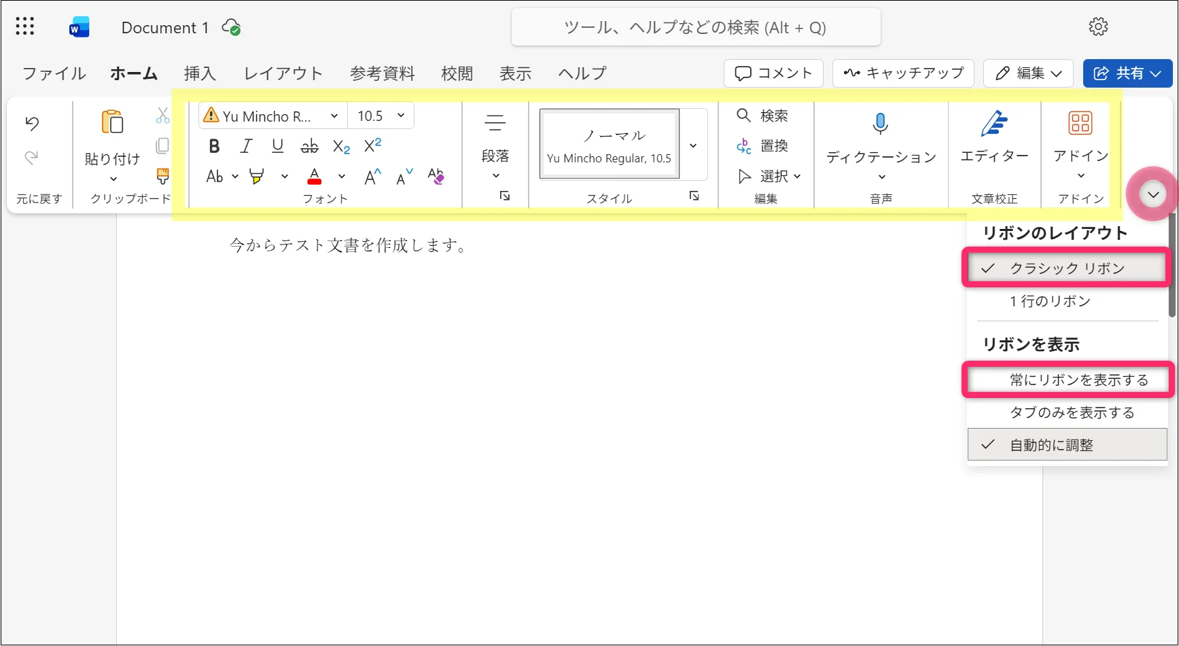The image size is (1179, 646).
Task: Click the Bold formatting icon
Action: (x=214, y=146)
